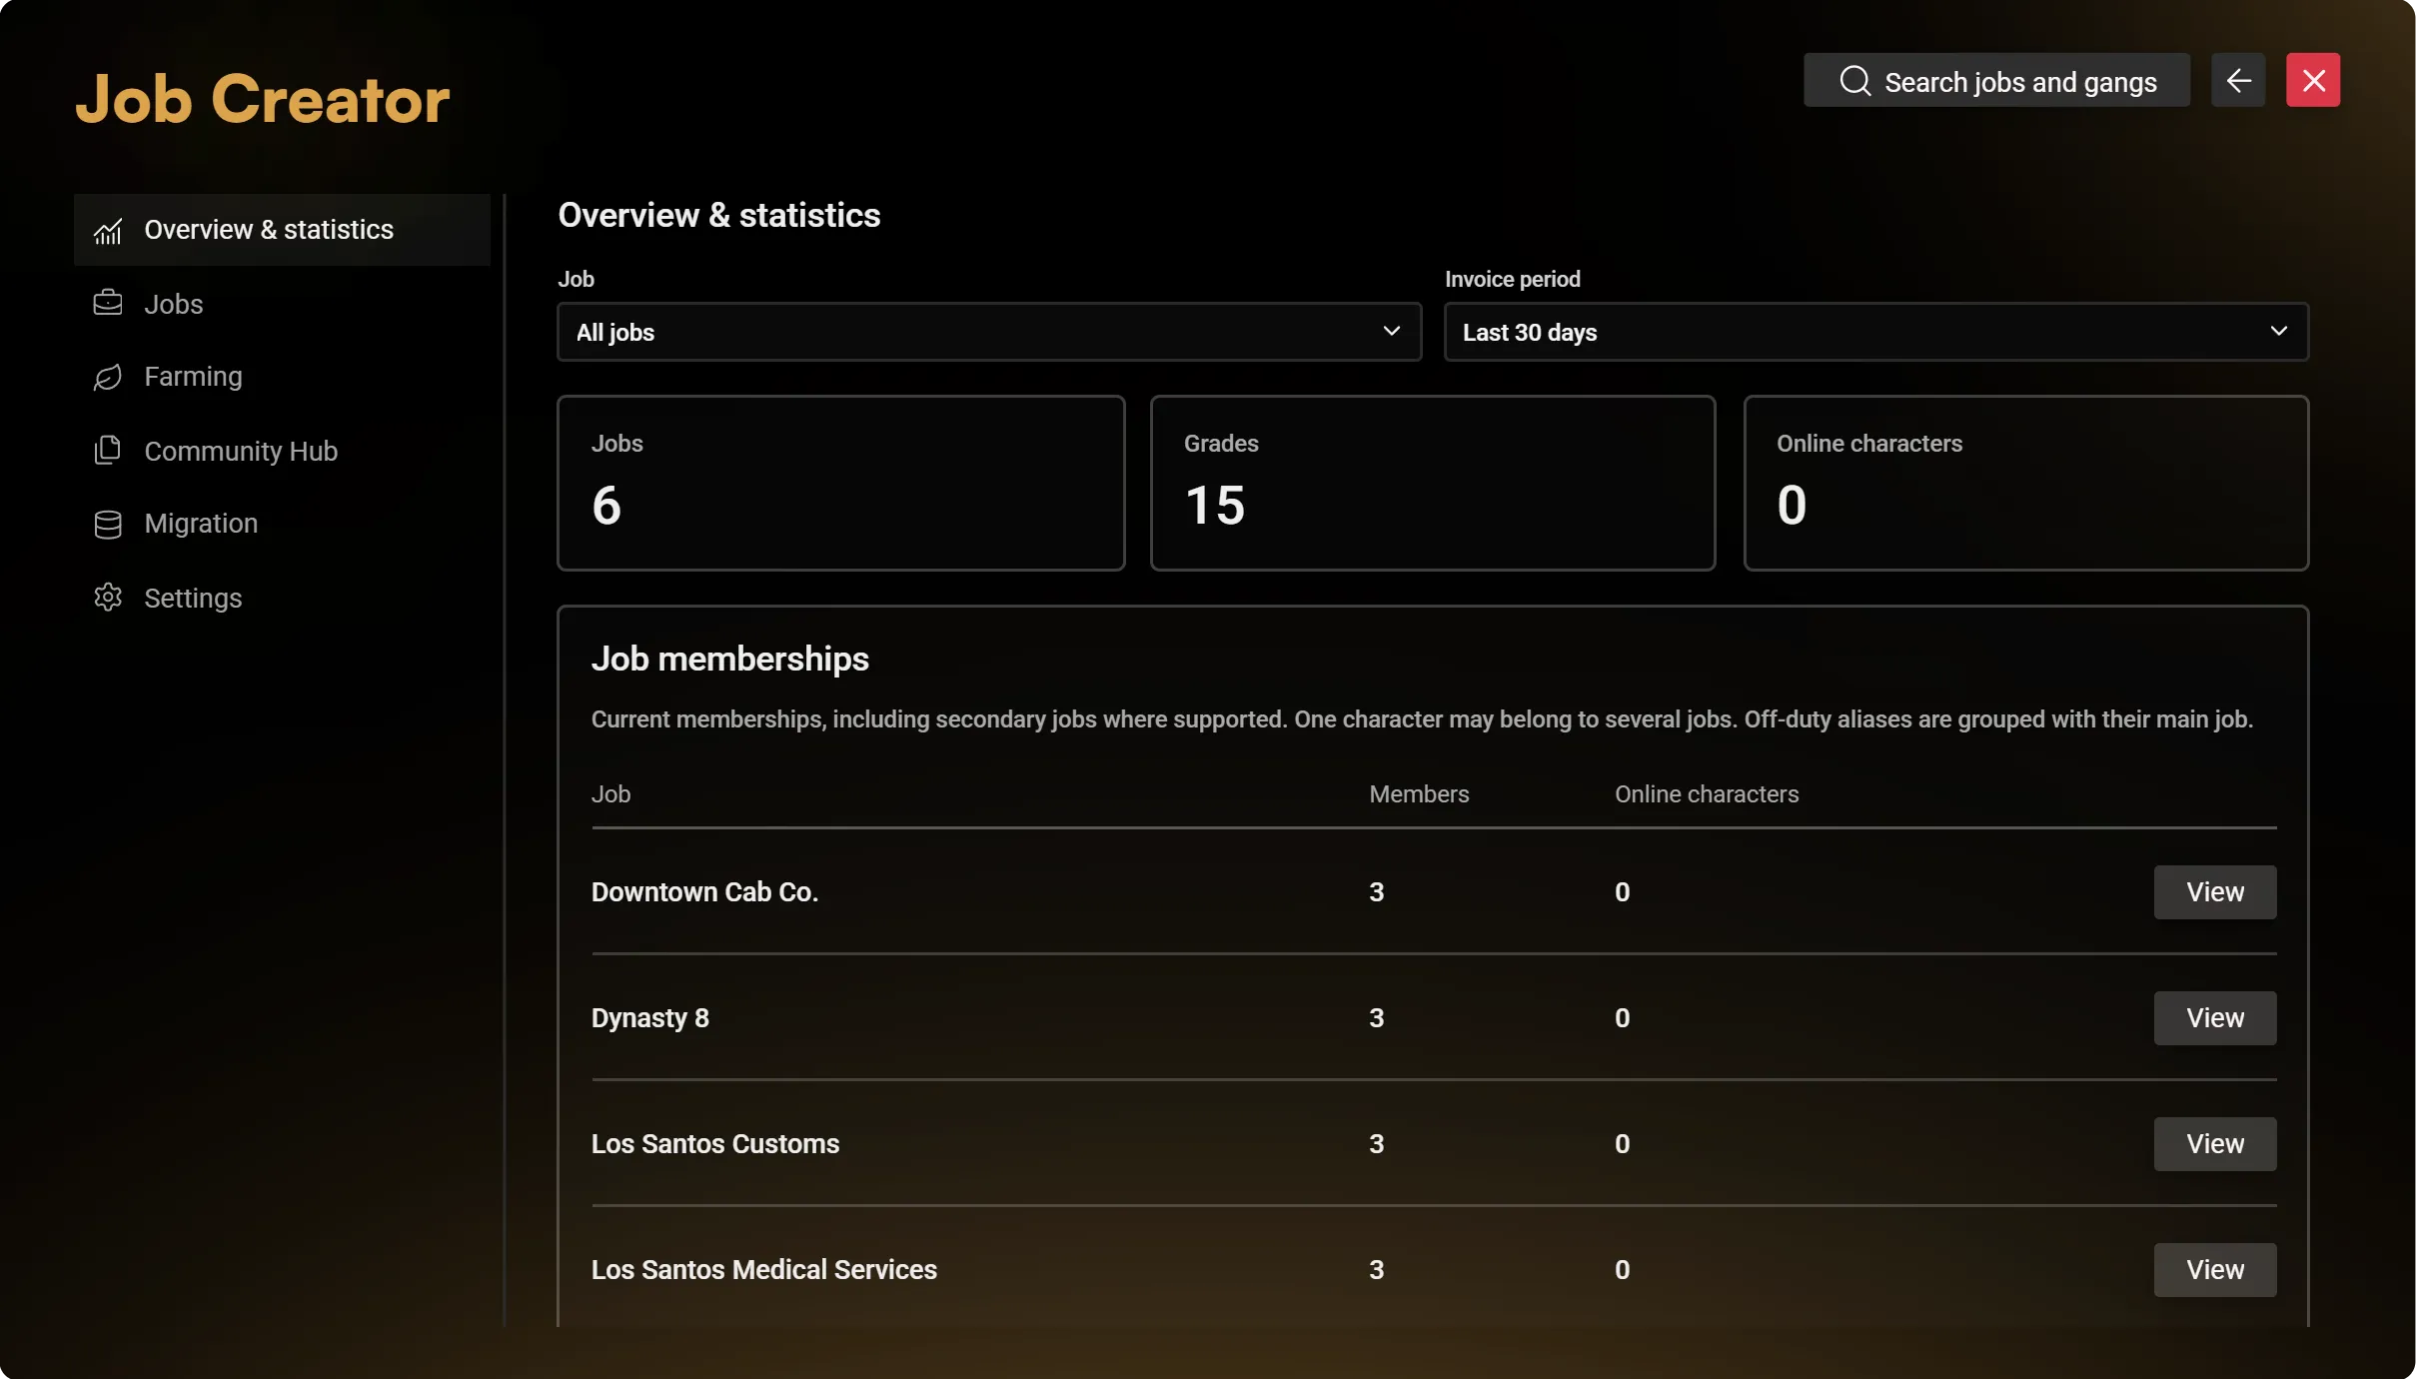View Los Santos Medical Services memberships

coord(2215,1270)
